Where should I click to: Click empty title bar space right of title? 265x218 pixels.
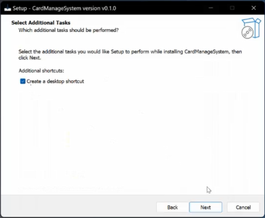coord(157,8)
